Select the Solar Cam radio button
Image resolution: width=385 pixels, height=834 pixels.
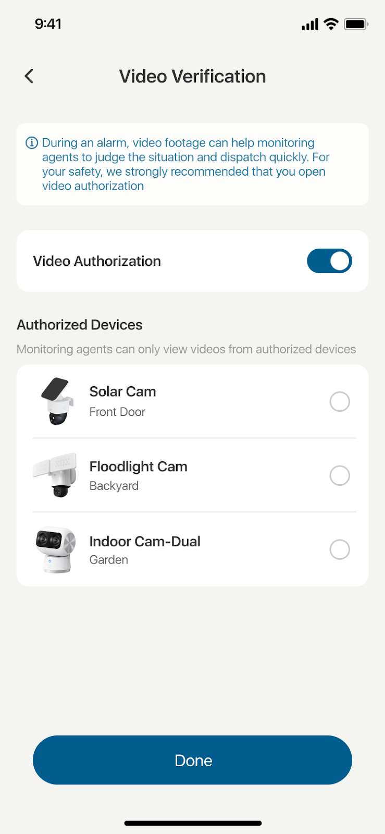coord(340,401)
